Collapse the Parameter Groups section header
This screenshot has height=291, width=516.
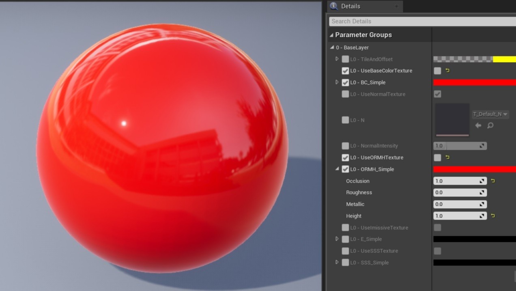click(331, 35)
